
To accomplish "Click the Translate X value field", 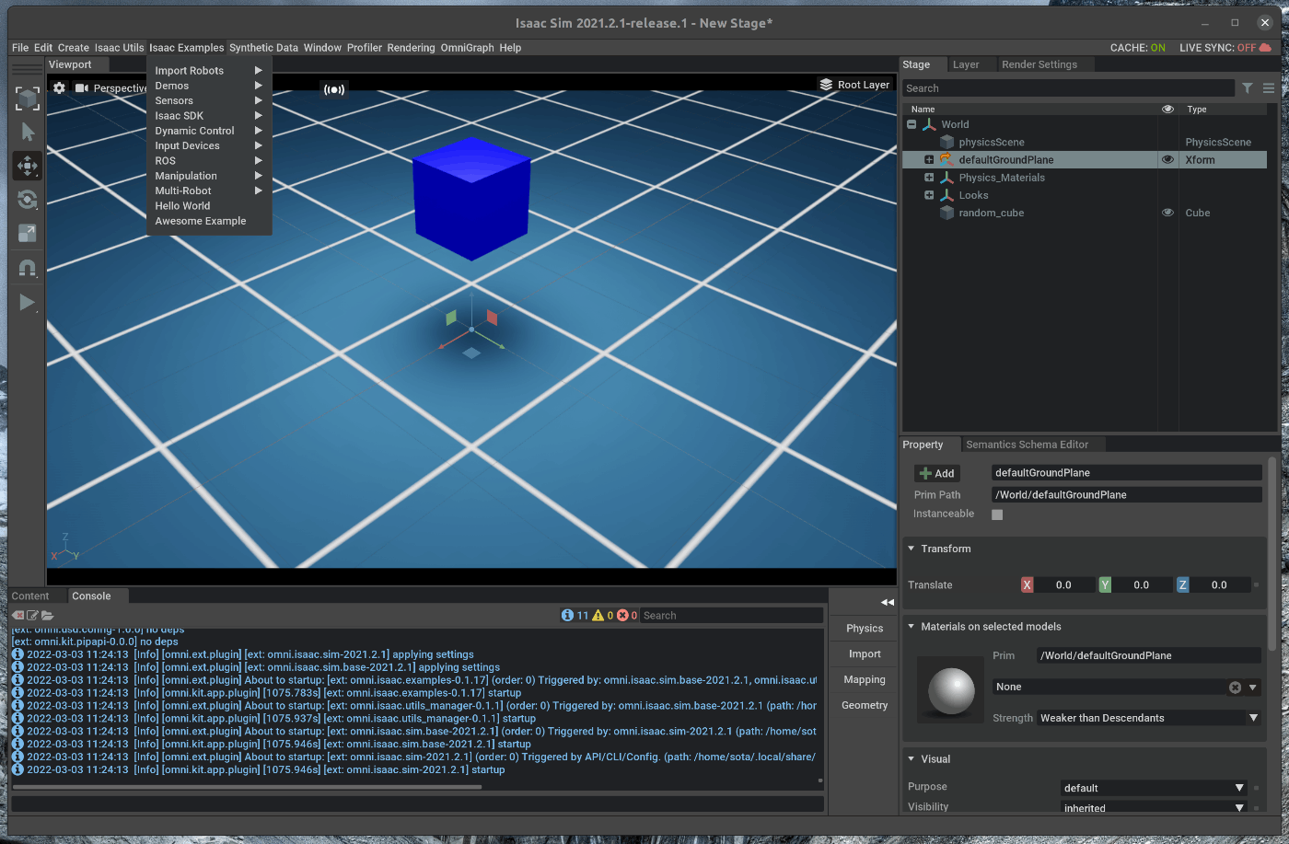I will tap(1064, 585).
